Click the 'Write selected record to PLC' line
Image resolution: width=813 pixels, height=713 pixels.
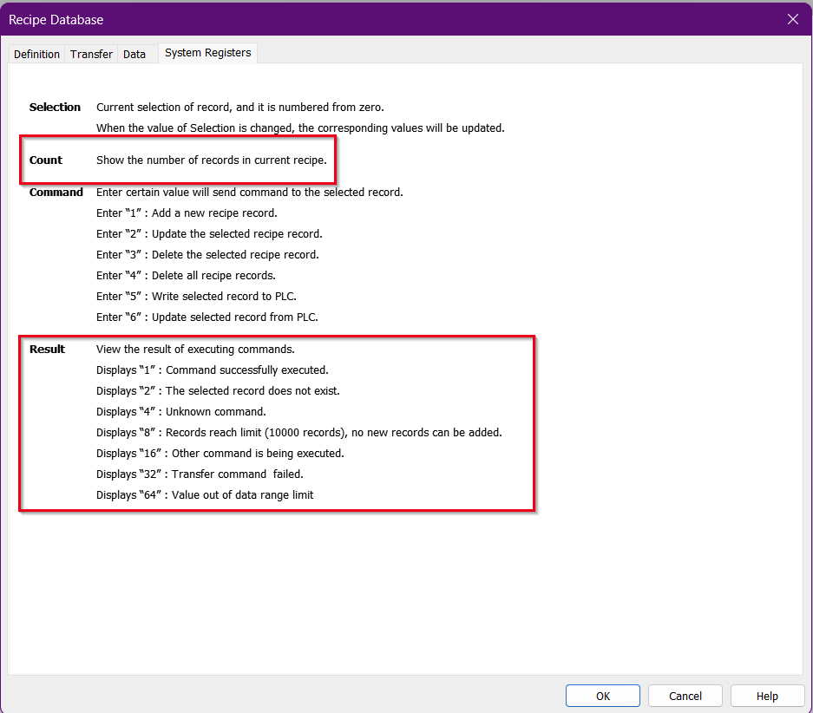(x=196, y=297)
